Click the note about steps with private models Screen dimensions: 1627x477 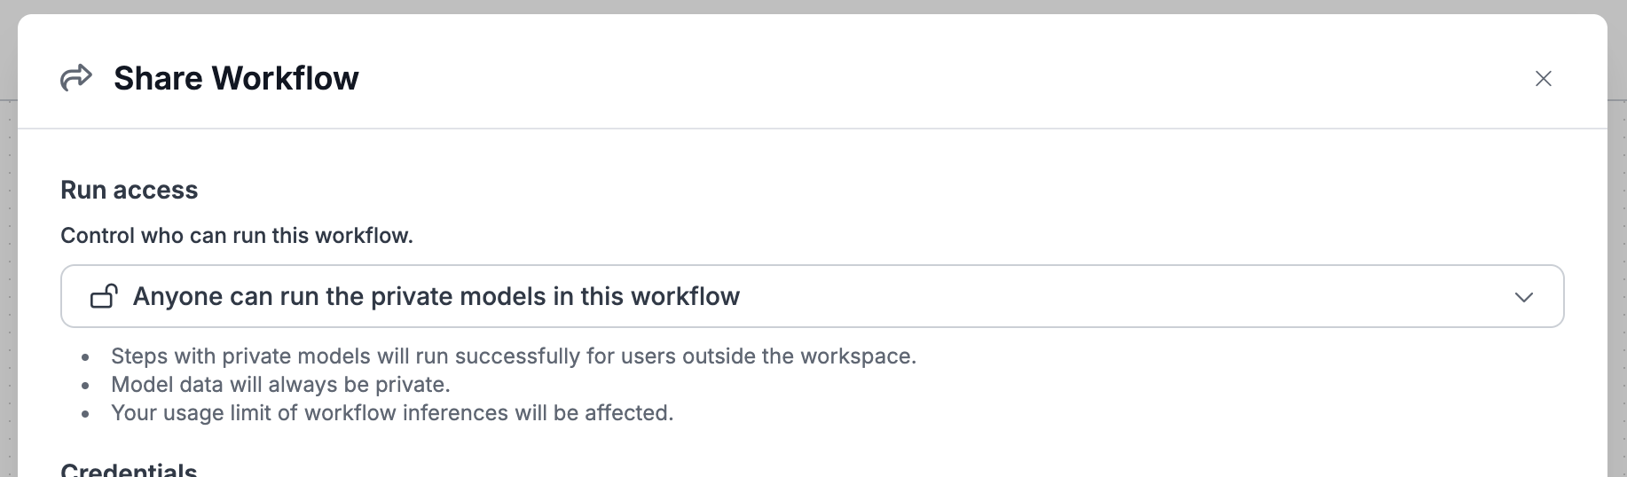[x=513, y=356]
